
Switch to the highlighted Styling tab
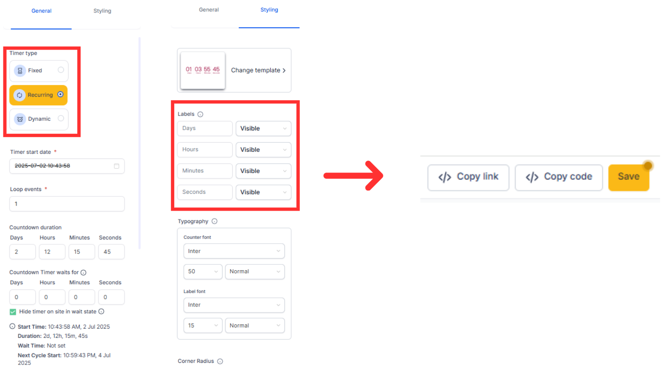pyautogui.click(x=269, y=10)
